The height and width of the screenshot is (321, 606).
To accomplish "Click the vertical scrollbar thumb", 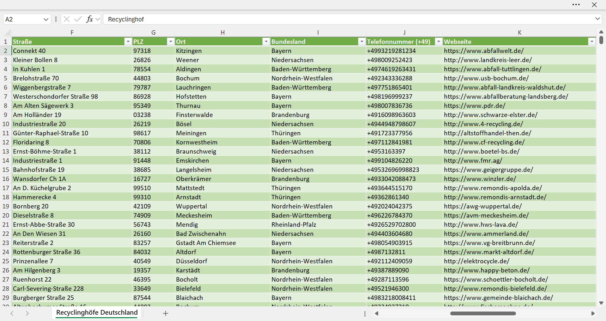I will click(601, 40).
